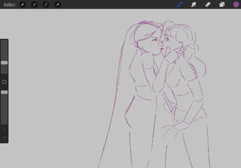Activate the Transform arrow tool
Image resolution: width=241 pixels, height=168 pixels.
58,4
